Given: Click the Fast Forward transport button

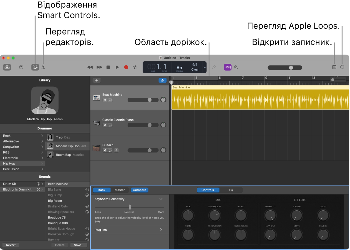Looking at the screenshot, I should click(x=99, y=67).
